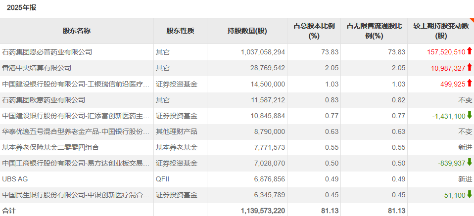Click holding quantity 7,771,573

click(x=269, y=147)
